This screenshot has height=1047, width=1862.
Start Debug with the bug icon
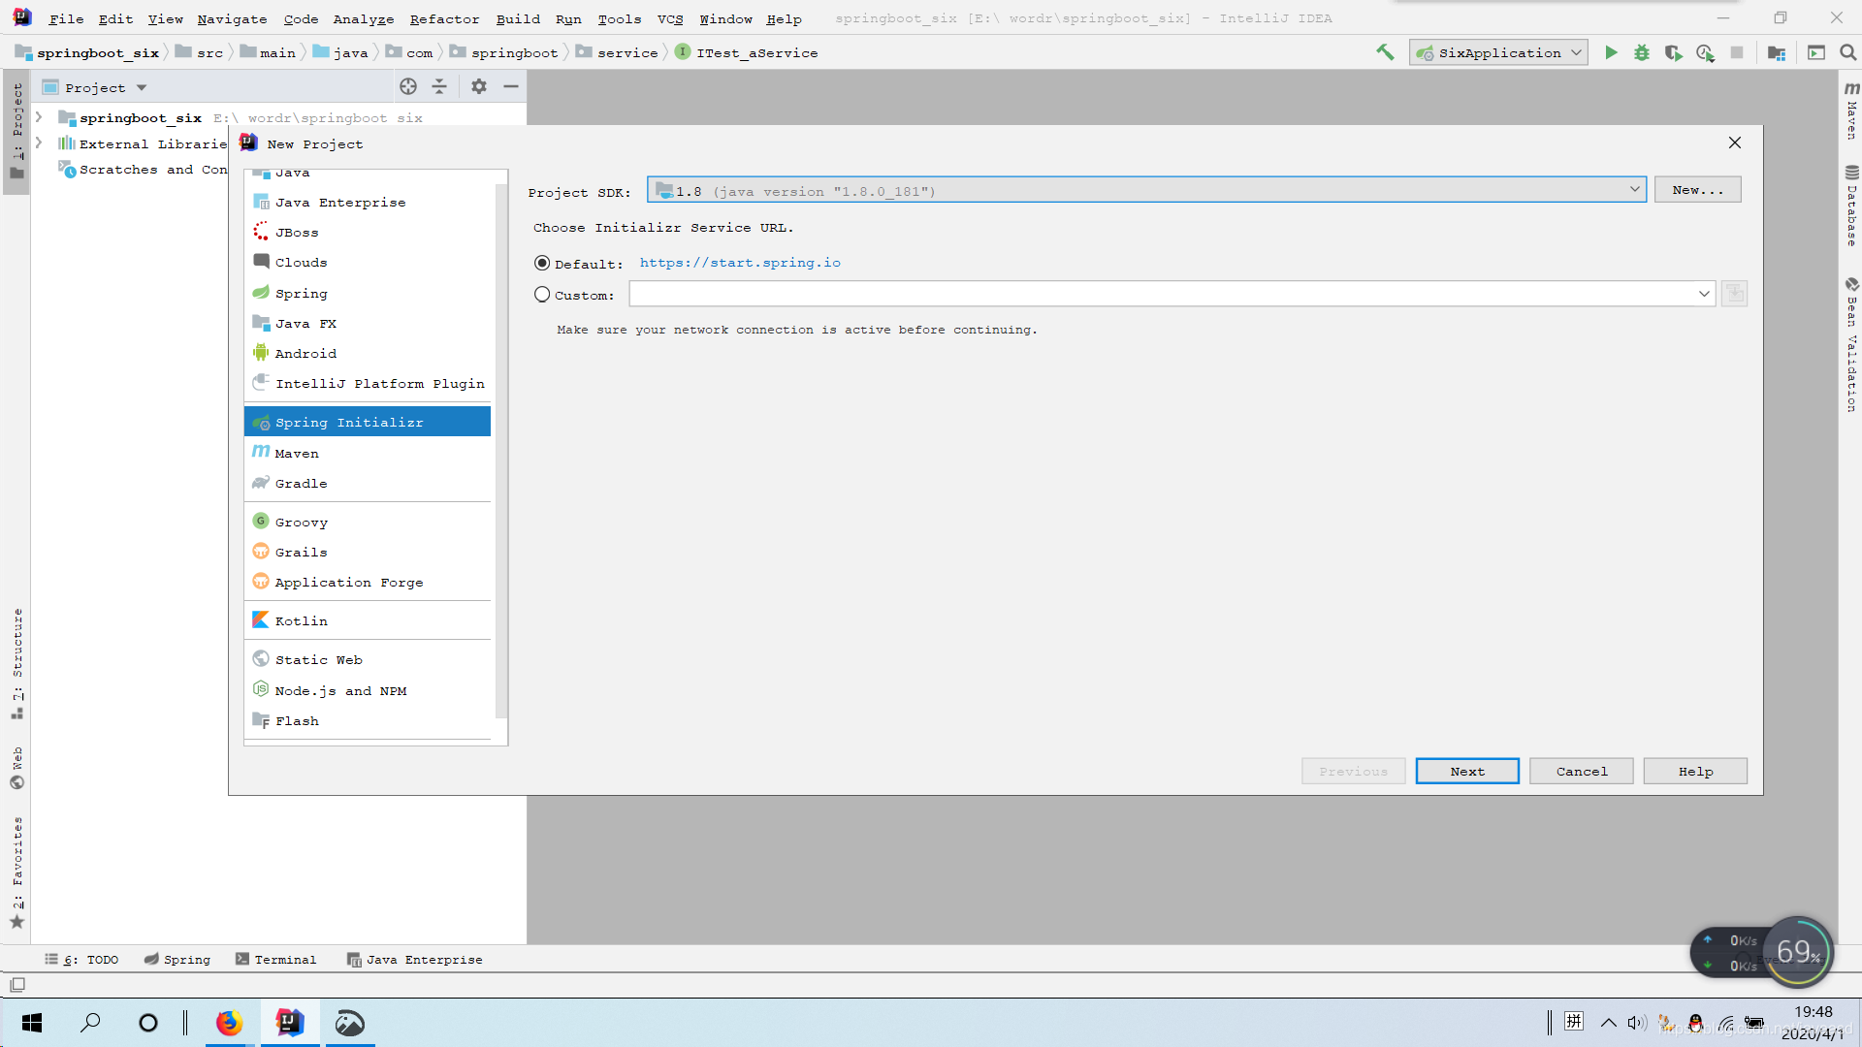(x=1642, y=52)
